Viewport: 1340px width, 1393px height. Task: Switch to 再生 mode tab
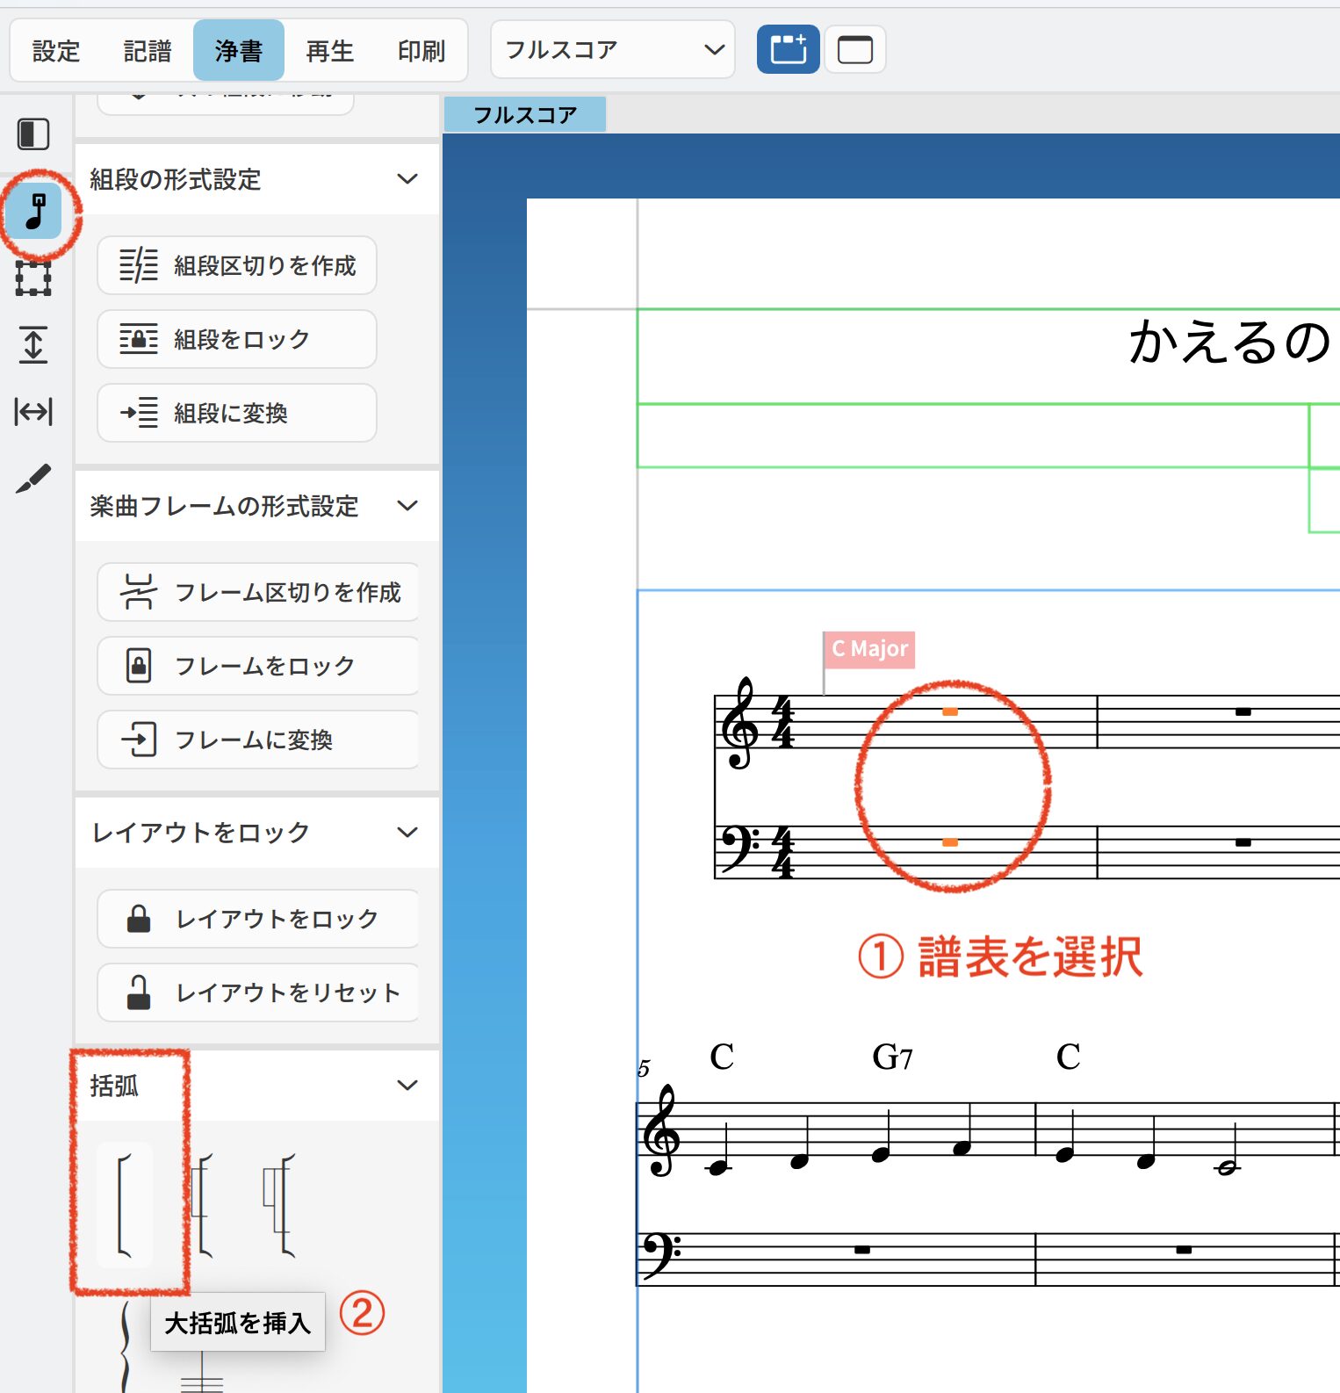click(x=329, y=51)
